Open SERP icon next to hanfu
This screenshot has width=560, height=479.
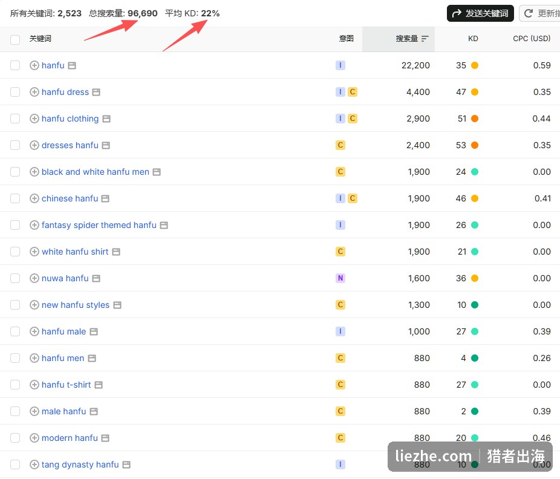pyautogui.click(x=72, y=66)
